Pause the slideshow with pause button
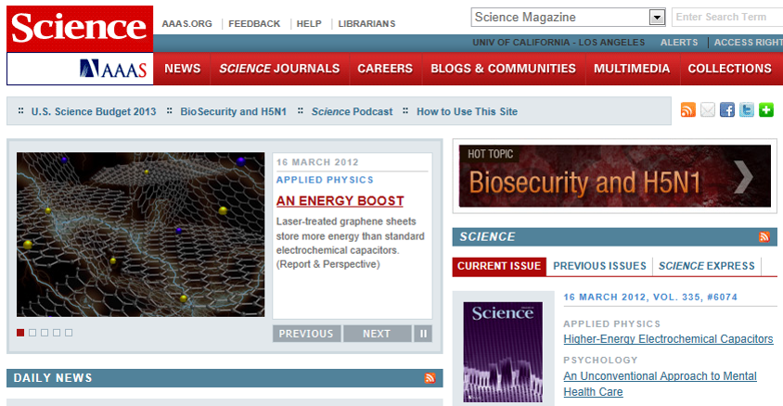783x406 pixels. tap(423, 334)
